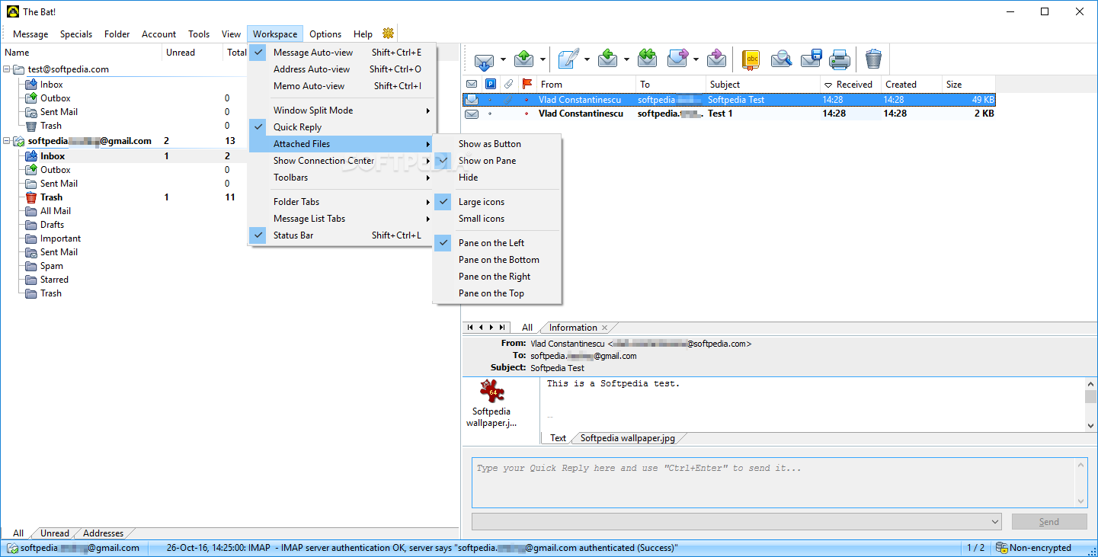
Task: Open the Address Book icon
Action: coord(752,59)
